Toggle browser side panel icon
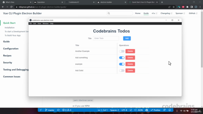 (192, 7)
